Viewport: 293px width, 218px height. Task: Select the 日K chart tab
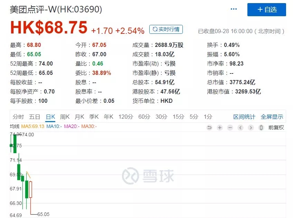(x=50, y=117)
